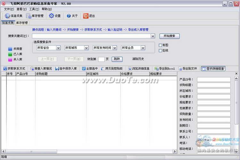Enable the 有图 checkbox
Screen dimensions: 240x160
(160, 45)
